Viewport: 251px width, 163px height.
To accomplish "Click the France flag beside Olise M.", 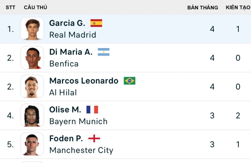I will click(x=92, y=109).
